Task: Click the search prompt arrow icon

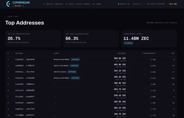Action: pos(44,4)
